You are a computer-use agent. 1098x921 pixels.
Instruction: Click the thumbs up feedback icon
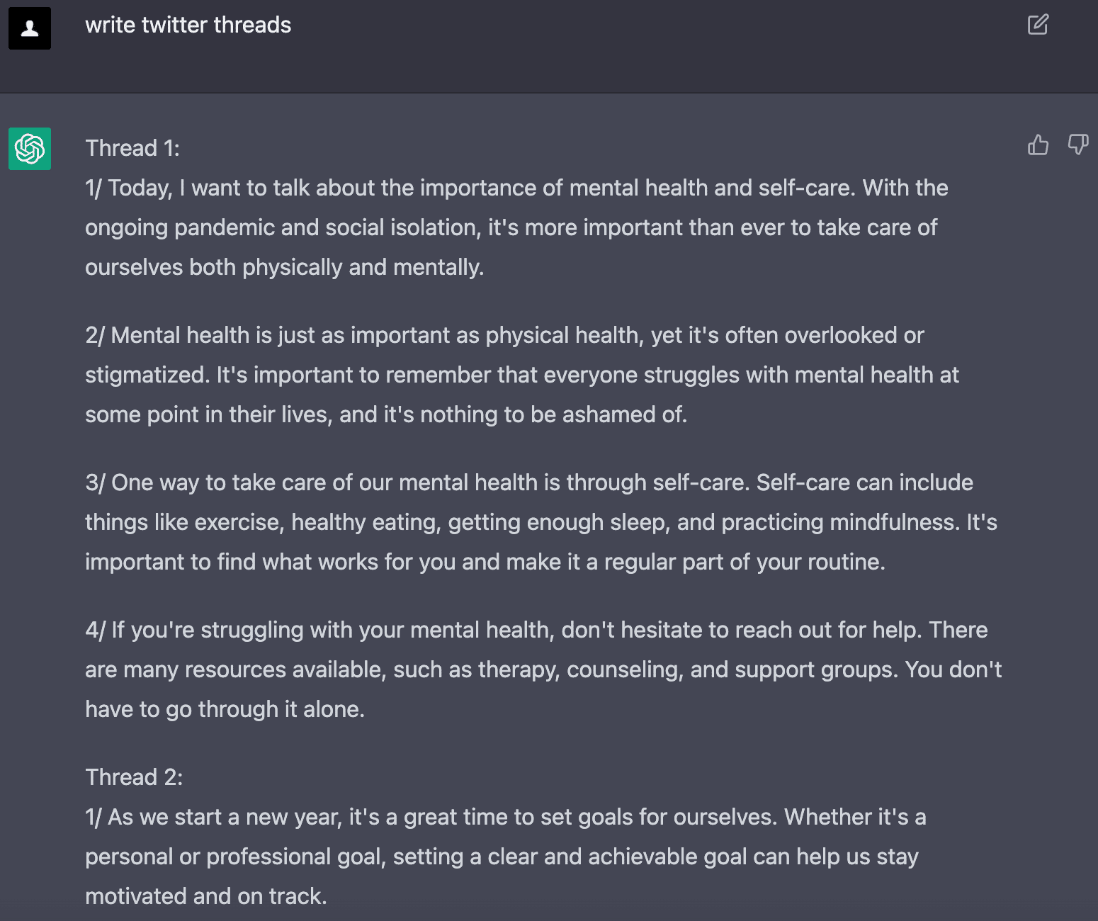(1038, 145)
